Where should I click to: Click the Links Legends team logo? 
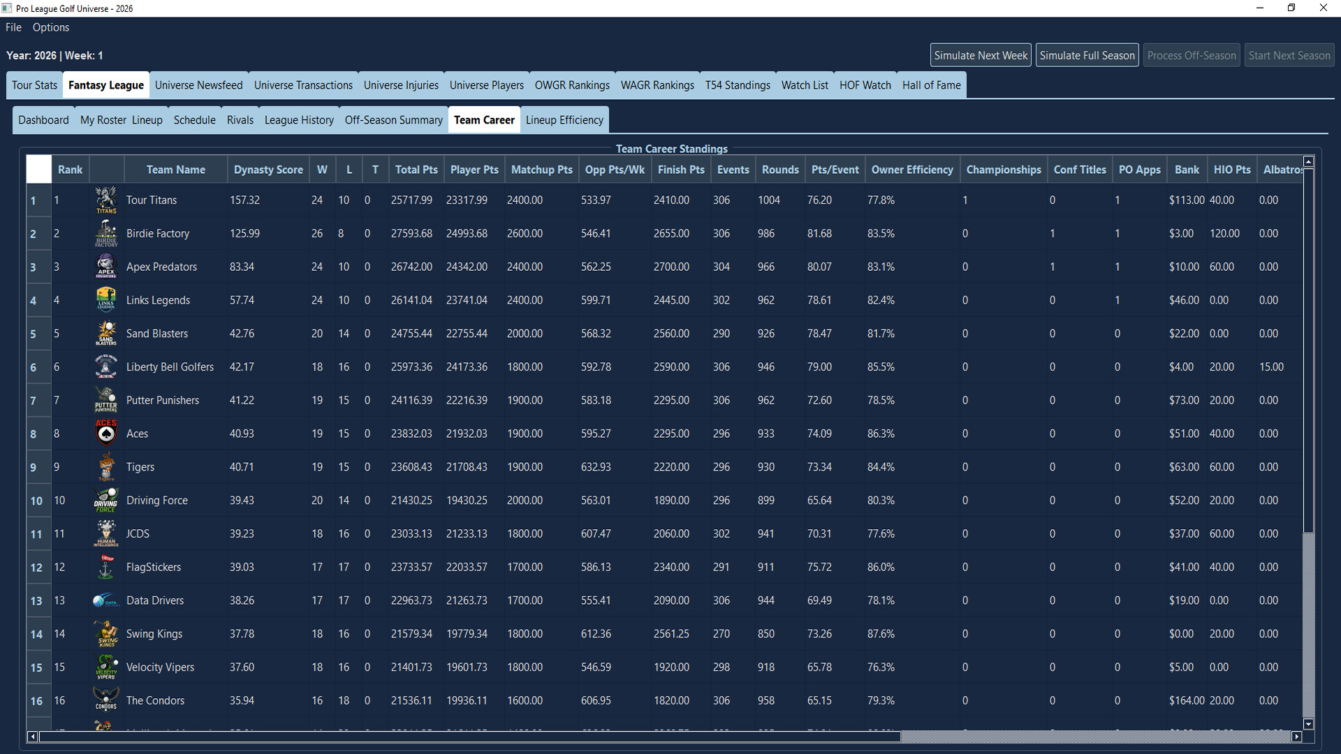click(105, 300)
